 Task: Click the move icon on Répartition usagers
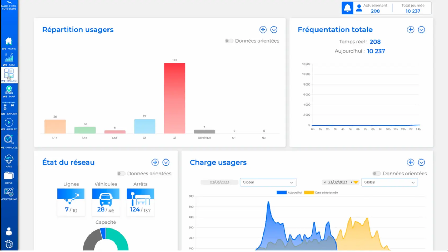[263, 30]
